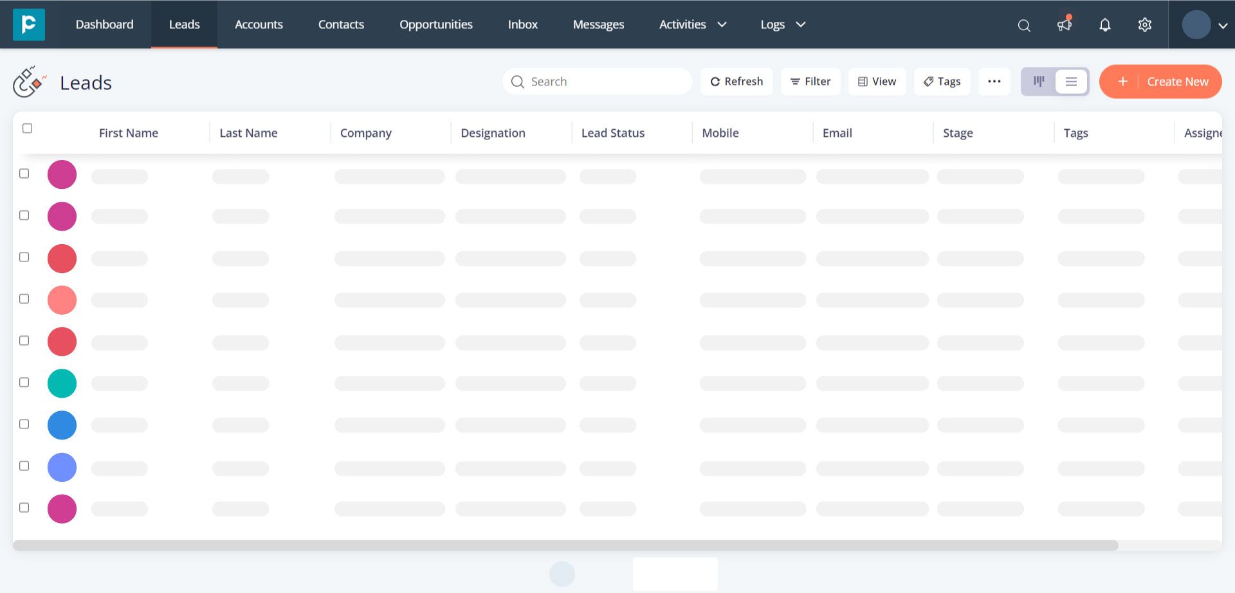Navigate to Opportunities tab
Screen dimensions: 1235x593
[x=436, y=24]
